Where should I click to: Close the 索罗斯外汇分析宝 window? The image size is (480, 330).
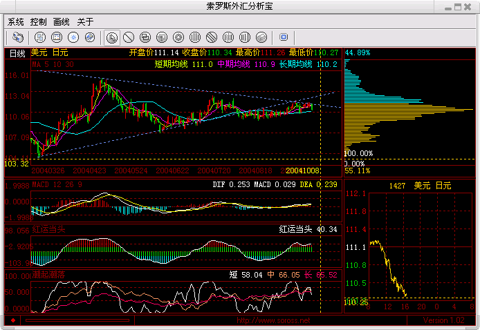coord(468,7)
